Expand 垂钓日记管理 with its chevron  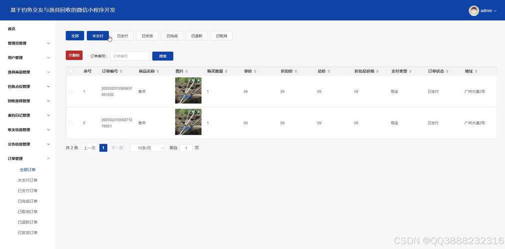coord(48,116)
